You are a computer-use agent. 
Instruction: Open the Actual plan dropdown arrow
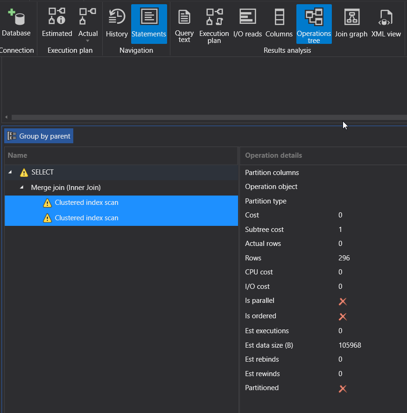click(88, 41)
